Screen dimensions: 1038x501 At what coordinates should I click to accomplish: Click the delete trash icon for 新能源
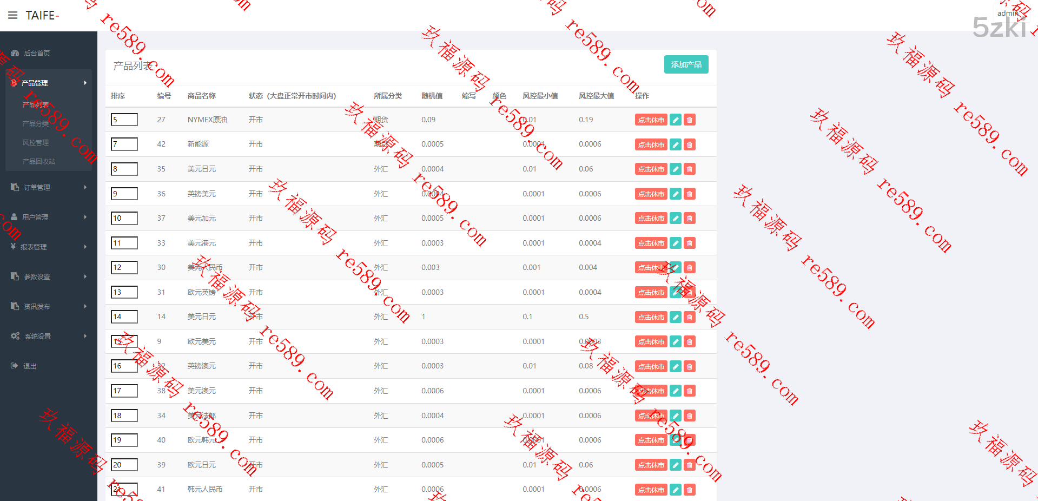(x=689, y=144)
